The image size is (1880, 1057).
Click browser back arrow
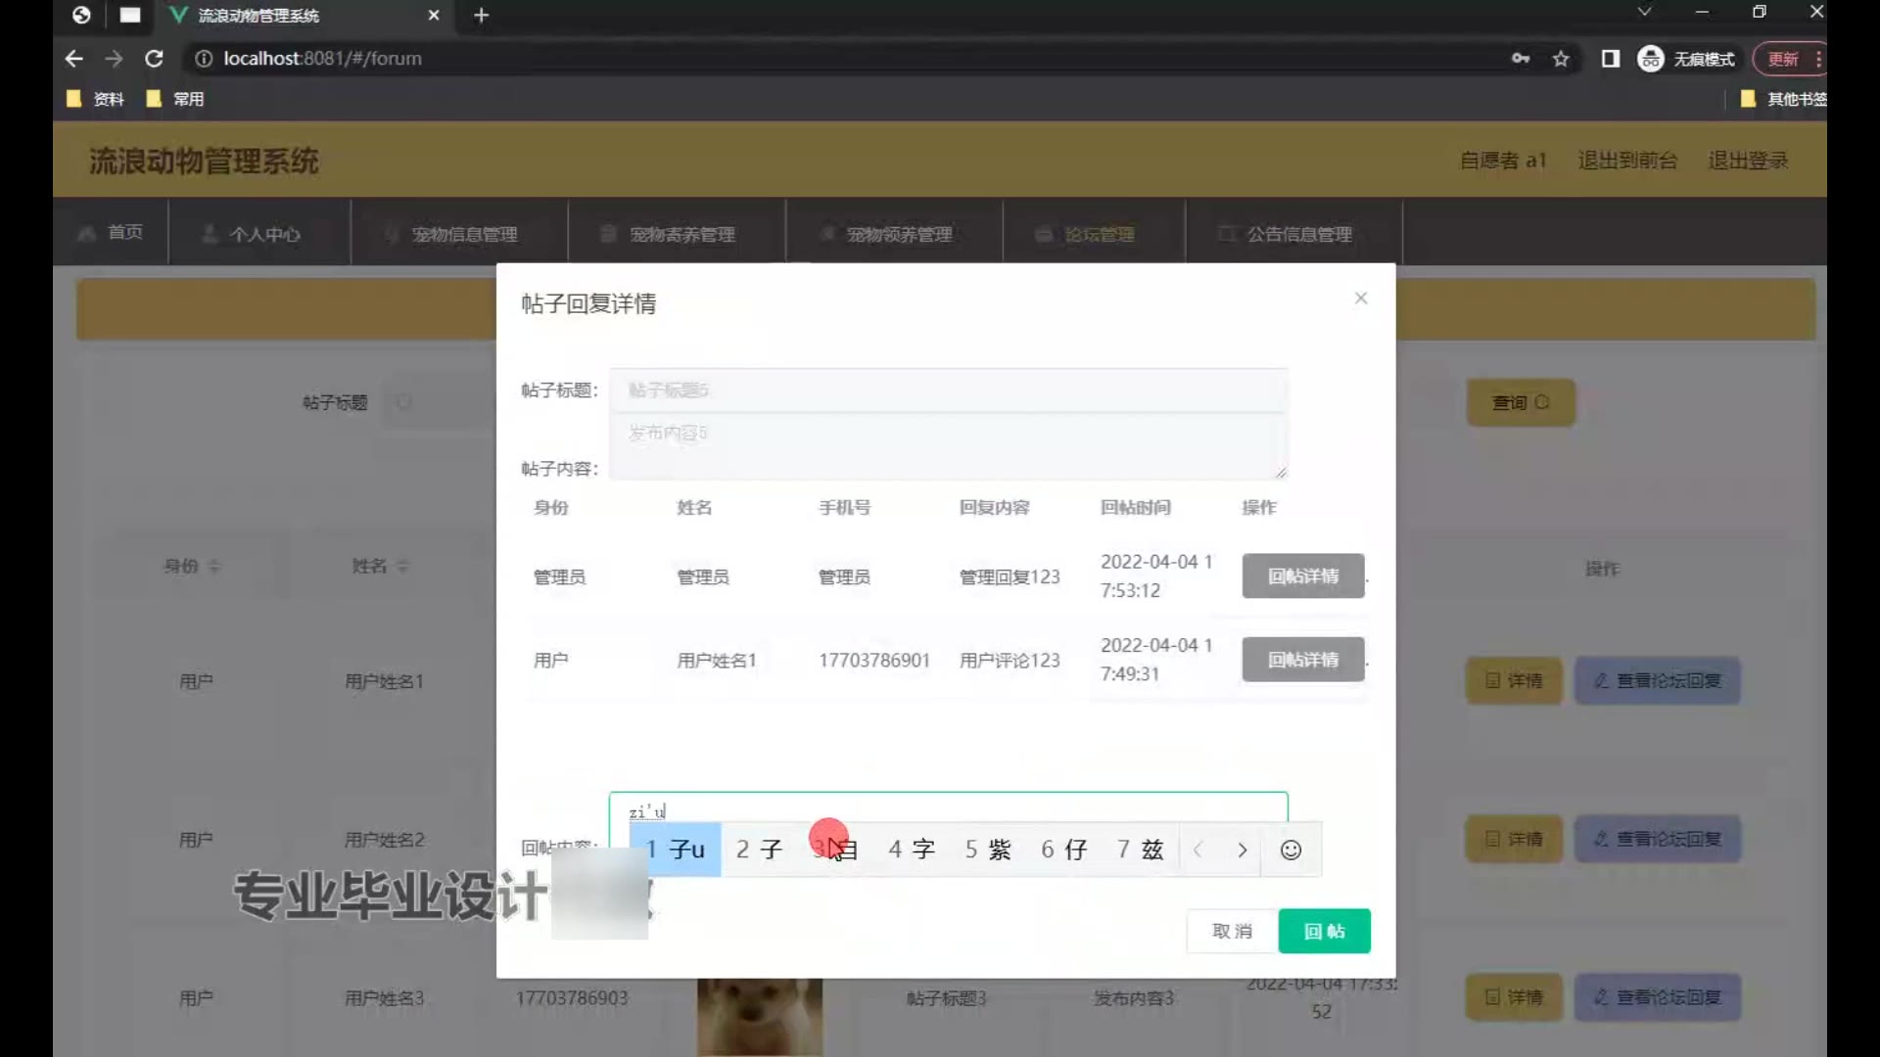tap(73, 59)
